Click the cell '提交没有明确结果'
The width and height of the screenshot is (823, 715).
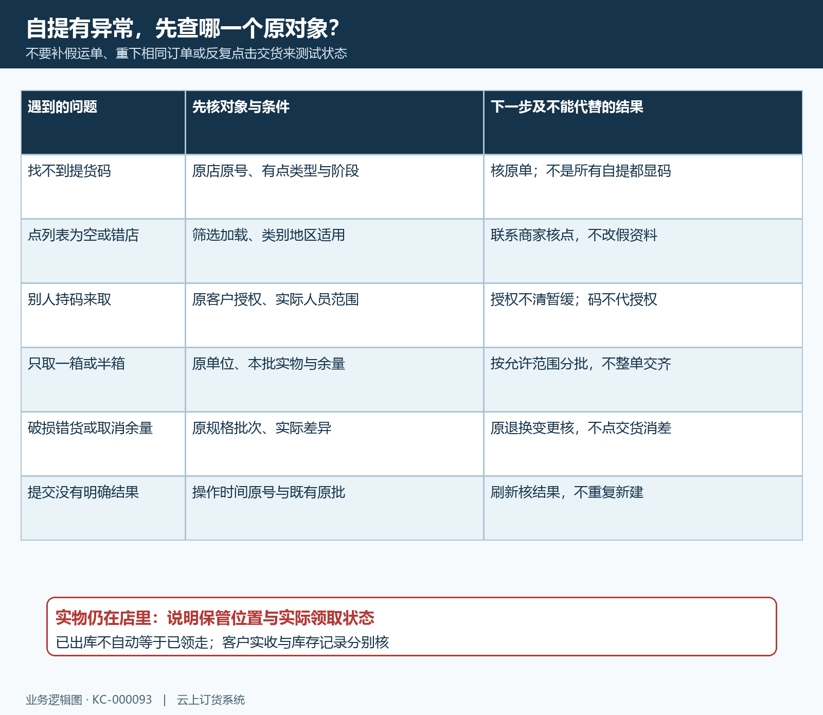click(103, 508)
